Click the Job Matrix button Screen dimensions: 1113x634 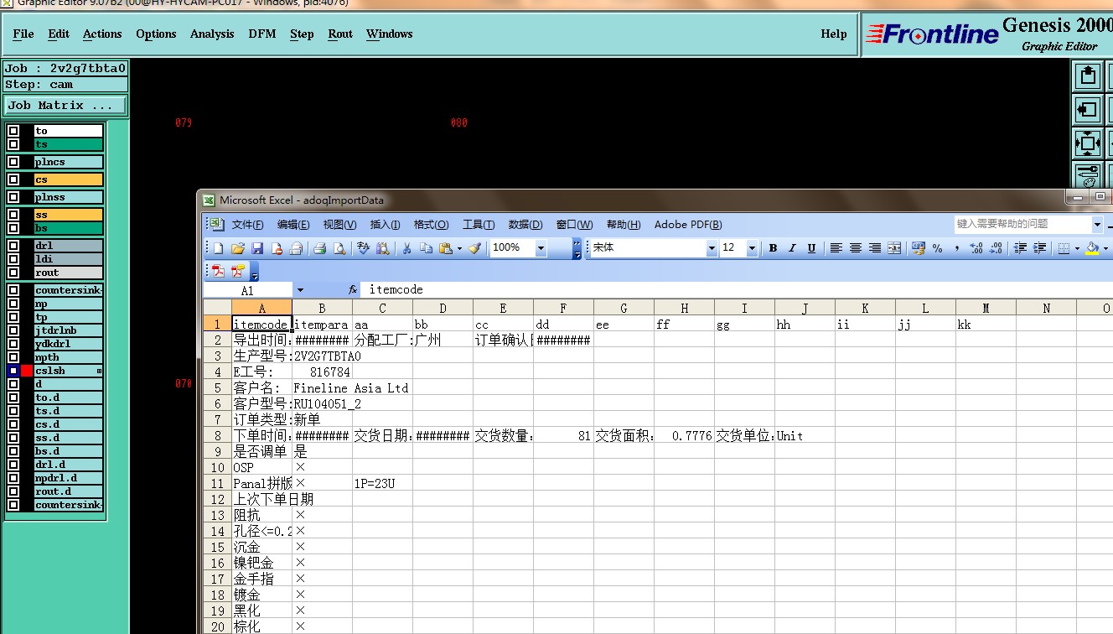(65, 105)
